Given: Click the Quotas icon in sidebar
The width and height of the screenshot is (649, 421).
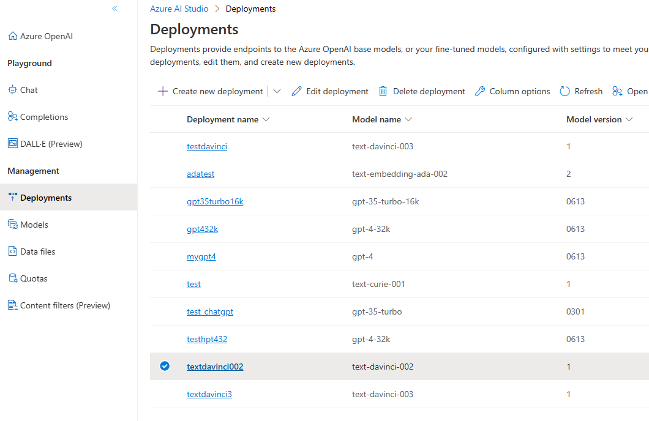Looking at the screenshot, I should pos(13,278).
